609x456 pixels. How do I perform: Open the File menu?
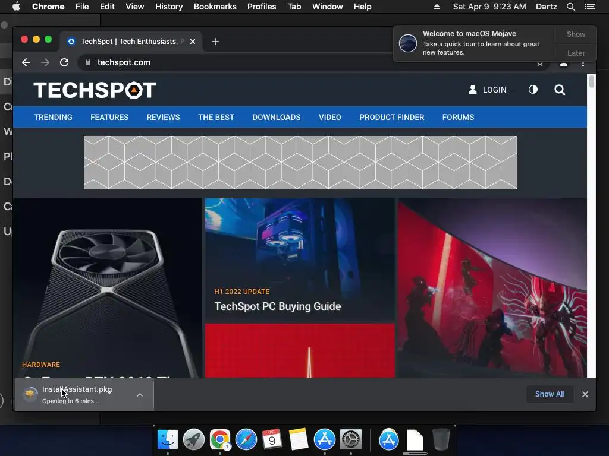tap(82, 7)
